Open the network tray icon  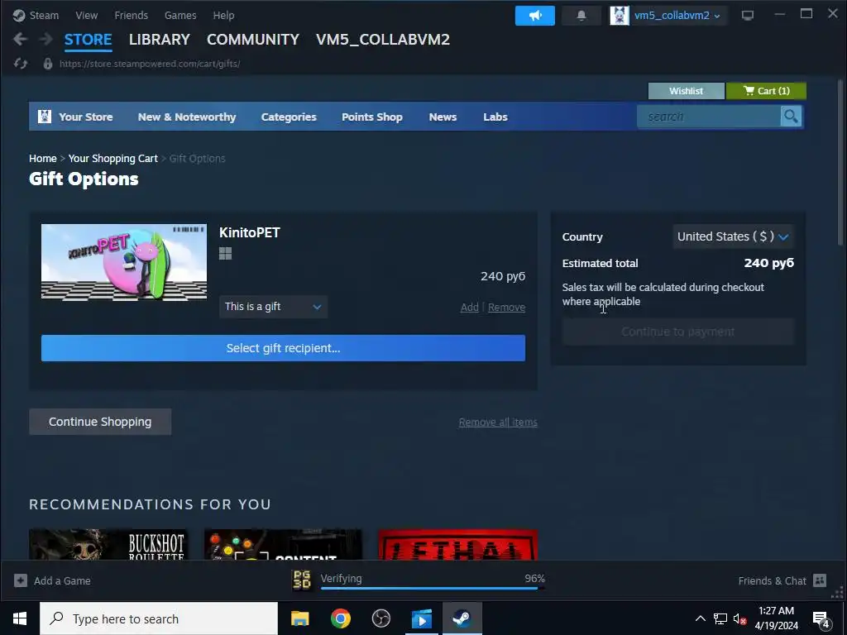tap(720, 618)
